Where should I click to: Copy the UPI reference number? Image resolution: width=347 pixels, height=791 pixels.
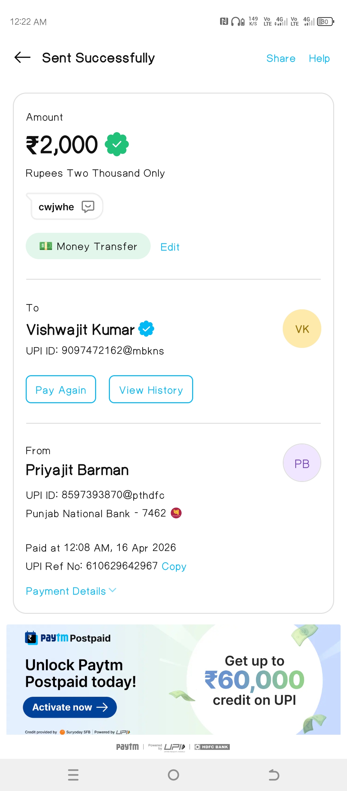coord(174,566)
